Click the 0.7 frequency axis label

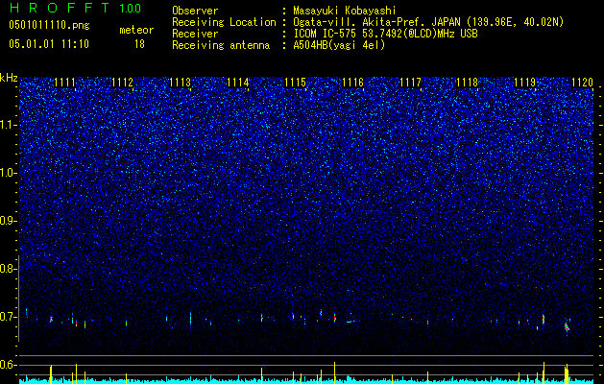tap(8, 317)
